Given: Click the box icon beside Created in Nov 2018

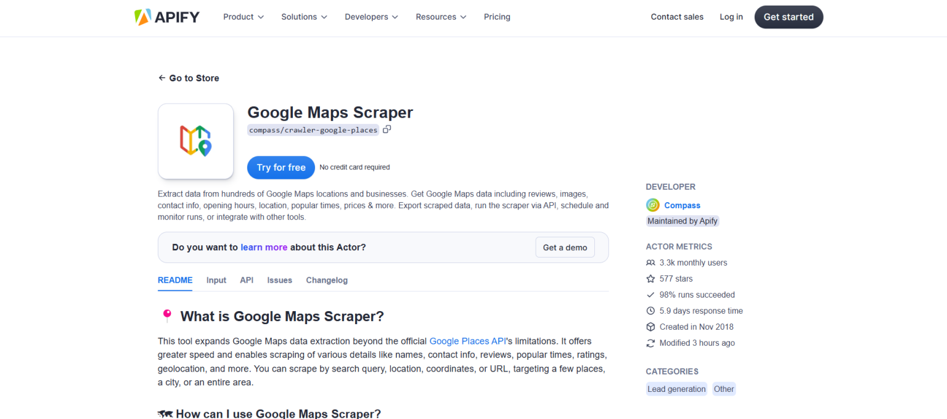Looking at the screenshot, I should [650, 327].
